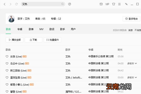Expand 多版本 for 乌云中 (Live)
Viewport: 141px width, 94px height.
[x=132, y=63]
